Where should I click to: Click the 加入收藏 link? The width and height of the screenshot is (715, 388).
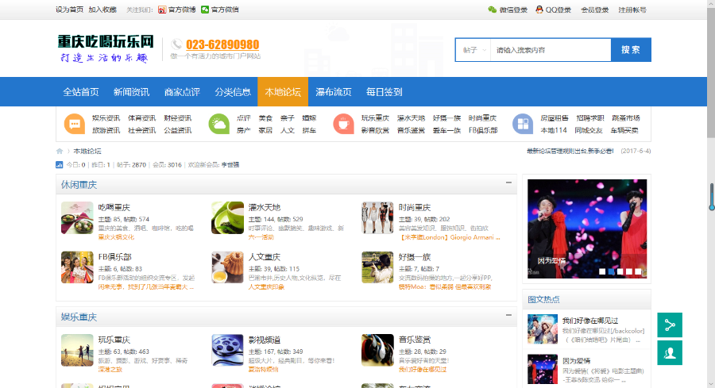click(x=102, y=10)
